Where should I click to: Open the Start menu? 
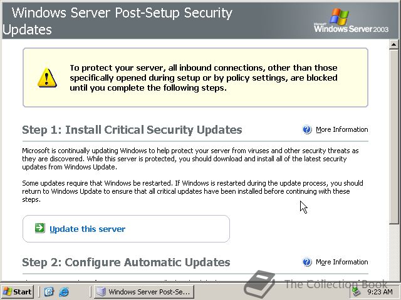(x=18, y=292)
